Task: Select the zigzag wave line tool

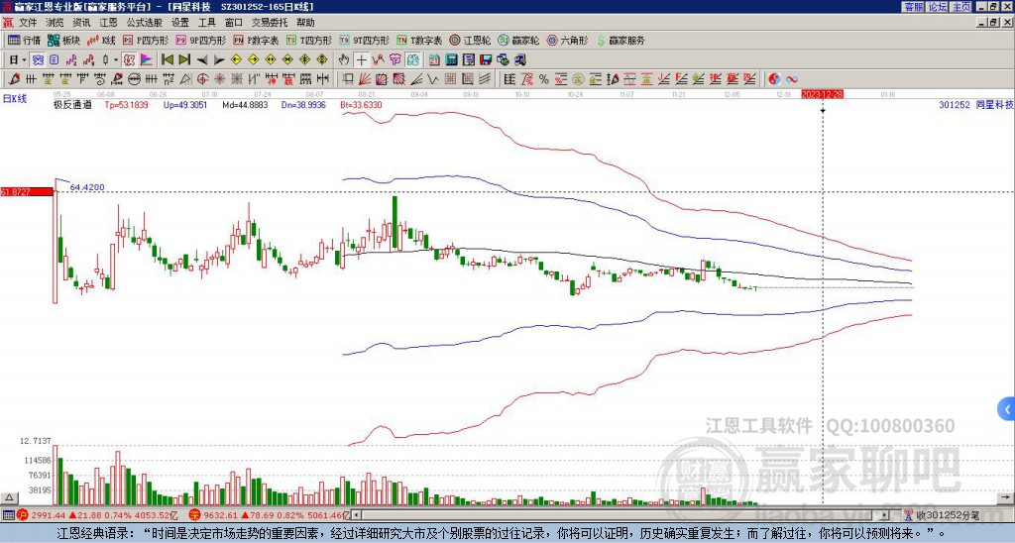Action: click(433, 79)
